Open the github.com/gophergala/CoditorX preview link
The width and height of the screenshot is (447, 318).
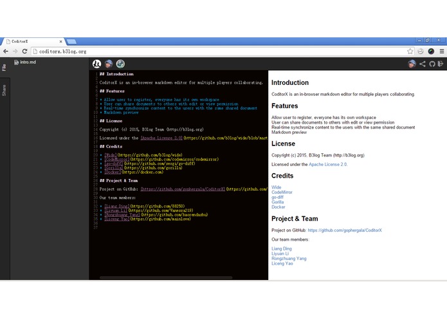click(x=345, y=230)
